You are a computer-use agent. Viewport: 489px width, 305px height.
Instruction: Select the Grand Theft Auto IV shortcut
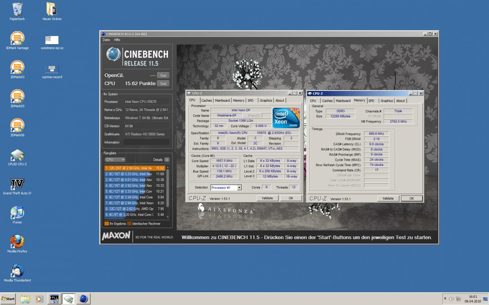point(17,186)
